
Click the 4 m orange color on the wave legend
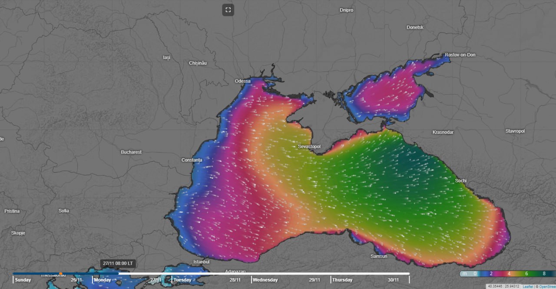(508, 274)
